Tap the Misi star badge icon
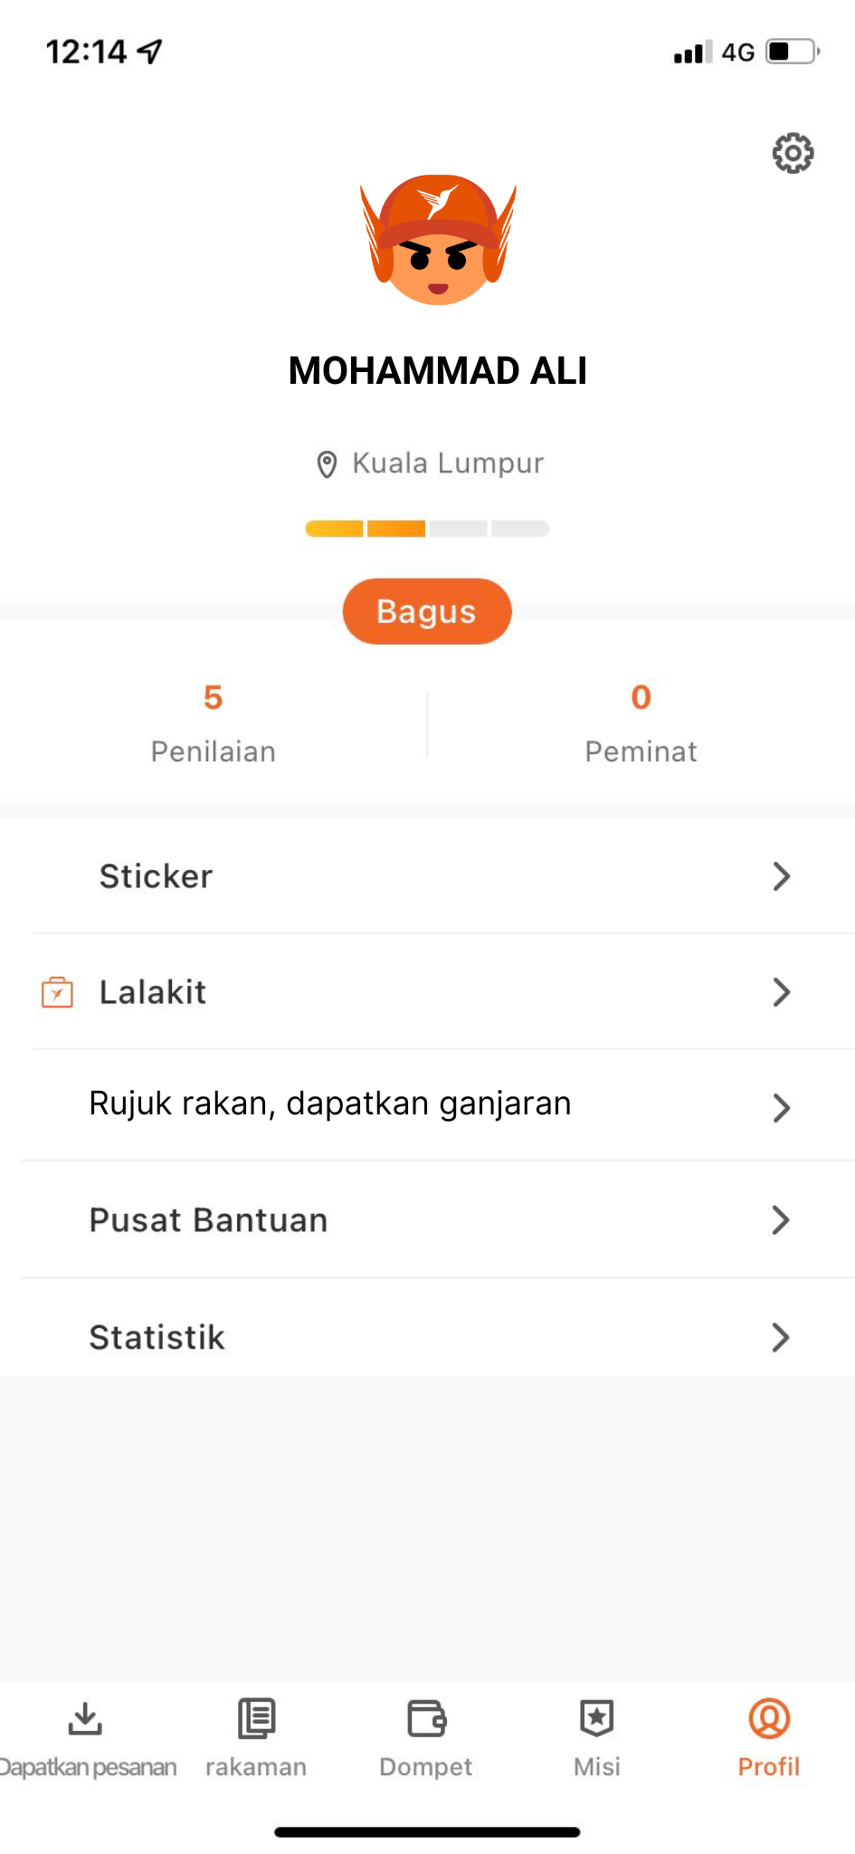 point(597,1718)
